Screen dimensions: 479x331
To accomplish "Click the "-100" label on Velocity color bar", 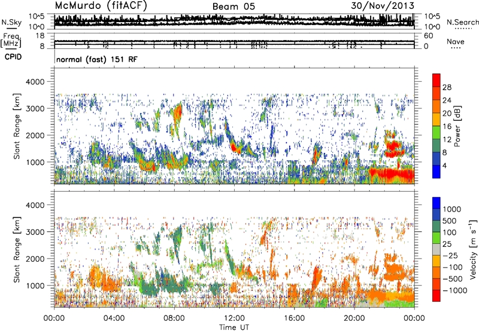I will point(453,267).
